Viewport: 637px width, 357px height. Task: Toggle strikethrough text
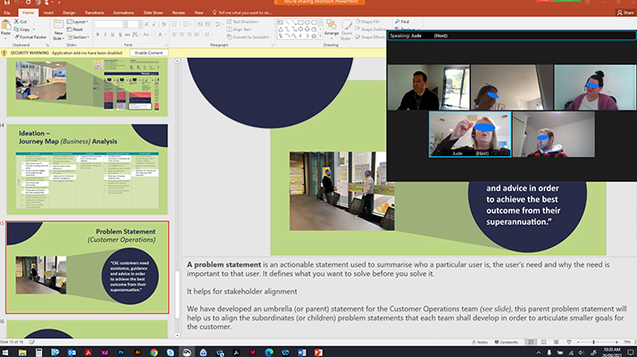click(128, 35)
